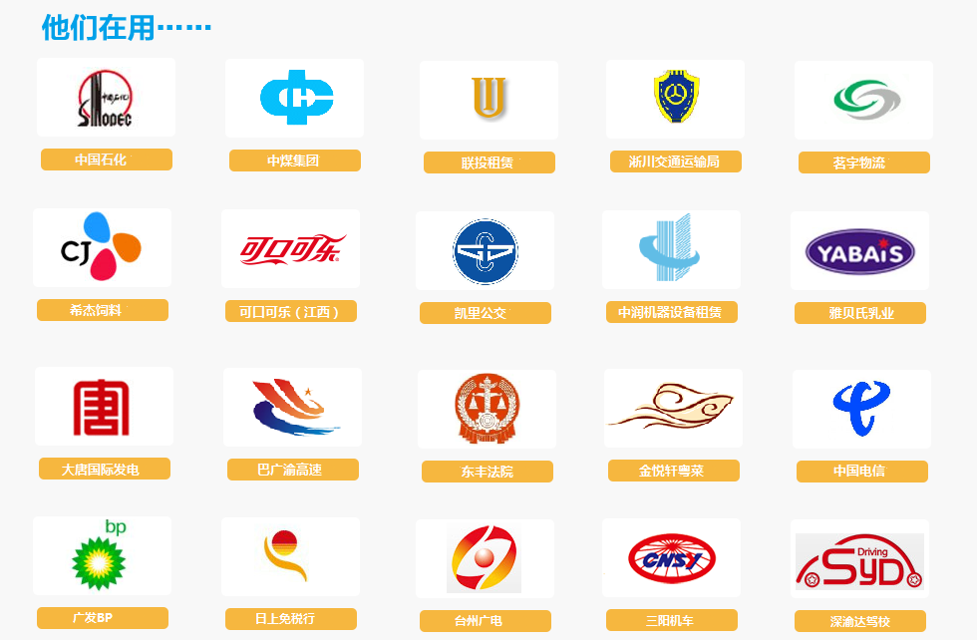Image resolution: width=977 pixels, height=640 pixels.
Task: Click the 中国石化 orange label
Action: click(x=107, y=160)
